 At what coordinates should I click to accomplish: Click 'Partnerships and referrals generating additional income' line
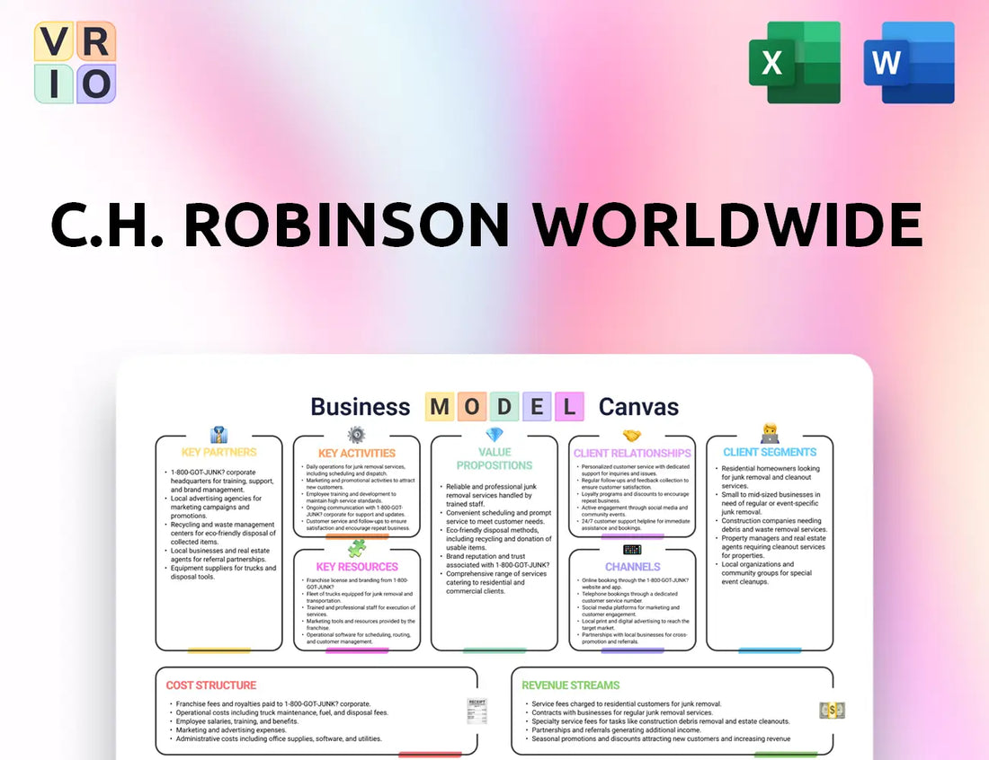[616, 729]
